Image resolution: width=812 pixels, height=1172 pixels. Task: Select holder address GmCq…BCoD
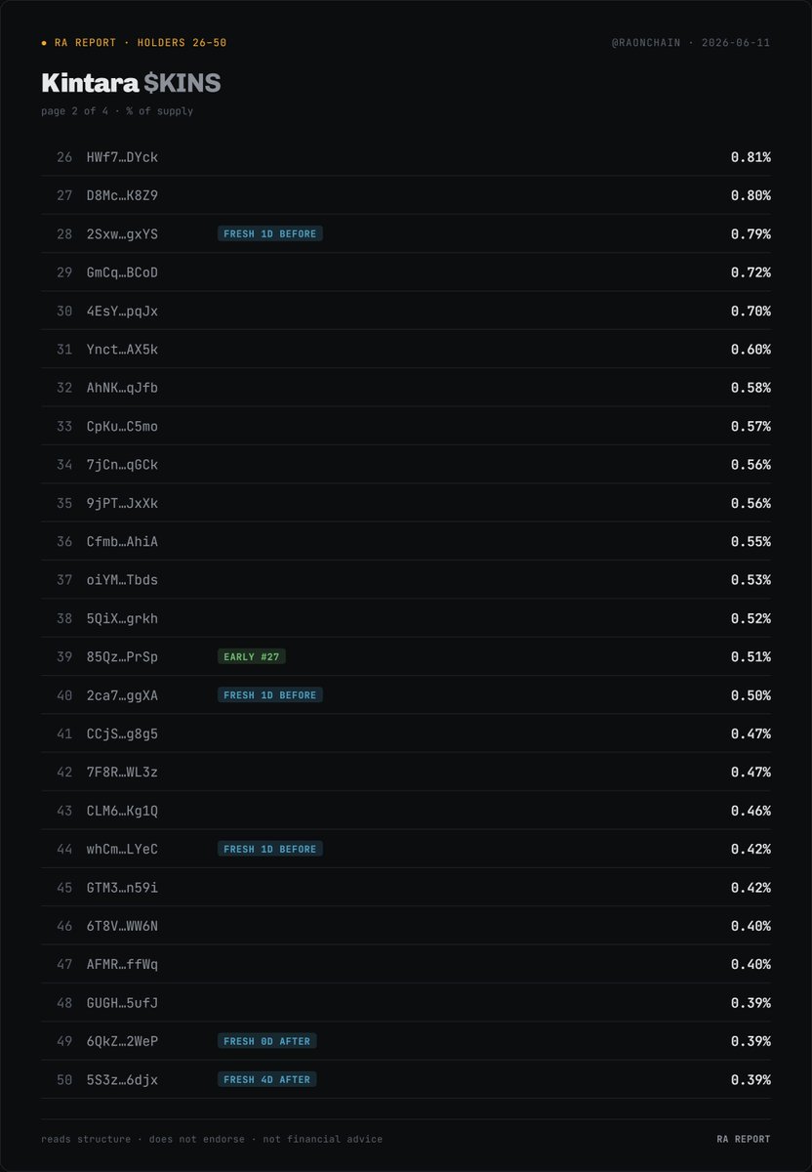(x=122, y=272)
